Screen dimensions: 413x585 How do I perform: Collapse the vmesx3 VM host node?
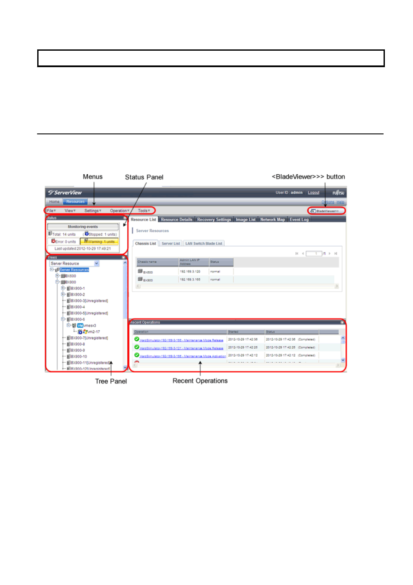(x=68, y=325)
